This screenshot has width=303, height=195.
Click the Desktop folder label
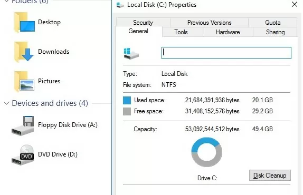point(50,22)
